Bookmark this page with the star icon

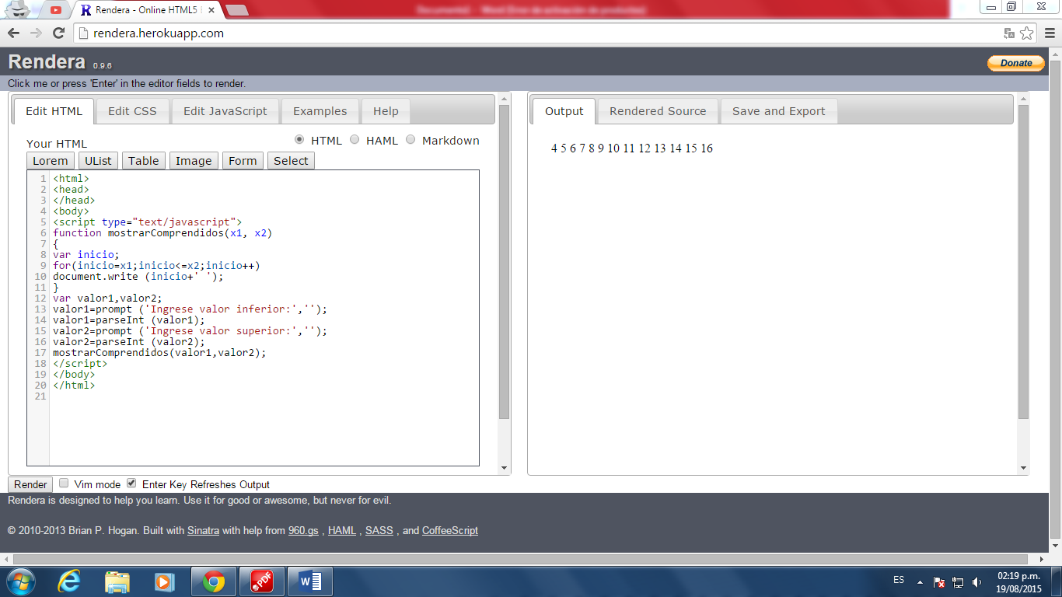coord(1027,33)
